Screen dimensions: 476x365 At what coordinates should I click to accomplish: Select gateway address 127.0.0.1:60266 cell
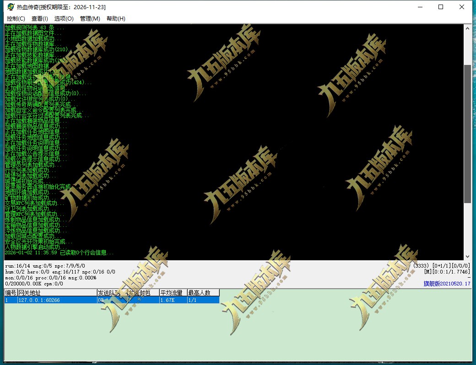coord(57,300)
